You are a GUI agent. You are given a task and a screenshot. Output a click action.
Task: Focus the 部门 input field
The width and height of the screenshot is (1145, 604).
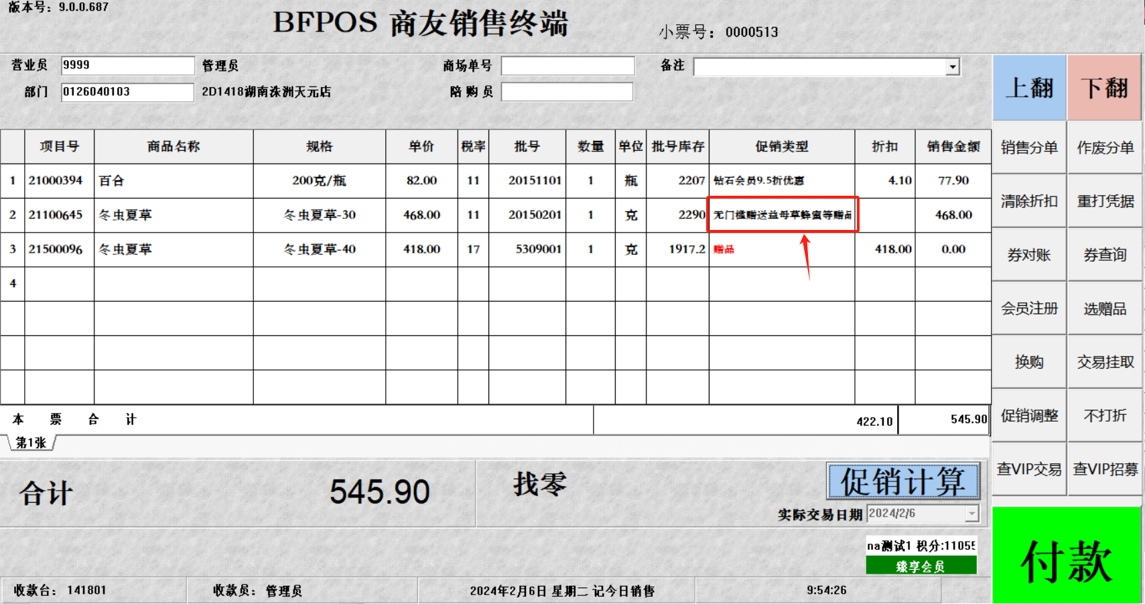[x=127, y=92]
